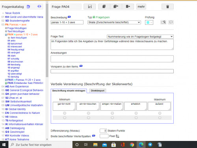Screen dimensions: 197x148
Task: Click in the Anweisungen text area
Action: [x=112, y=59]
